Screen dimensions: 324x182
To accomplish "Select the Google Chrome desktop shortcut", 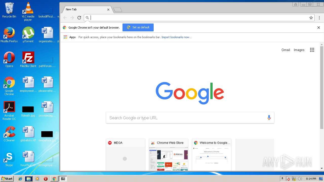I will click(x=9, y=86).
